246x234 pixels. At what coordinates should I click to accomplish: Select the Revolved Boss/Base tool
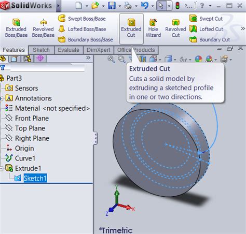tap(43, 28)
